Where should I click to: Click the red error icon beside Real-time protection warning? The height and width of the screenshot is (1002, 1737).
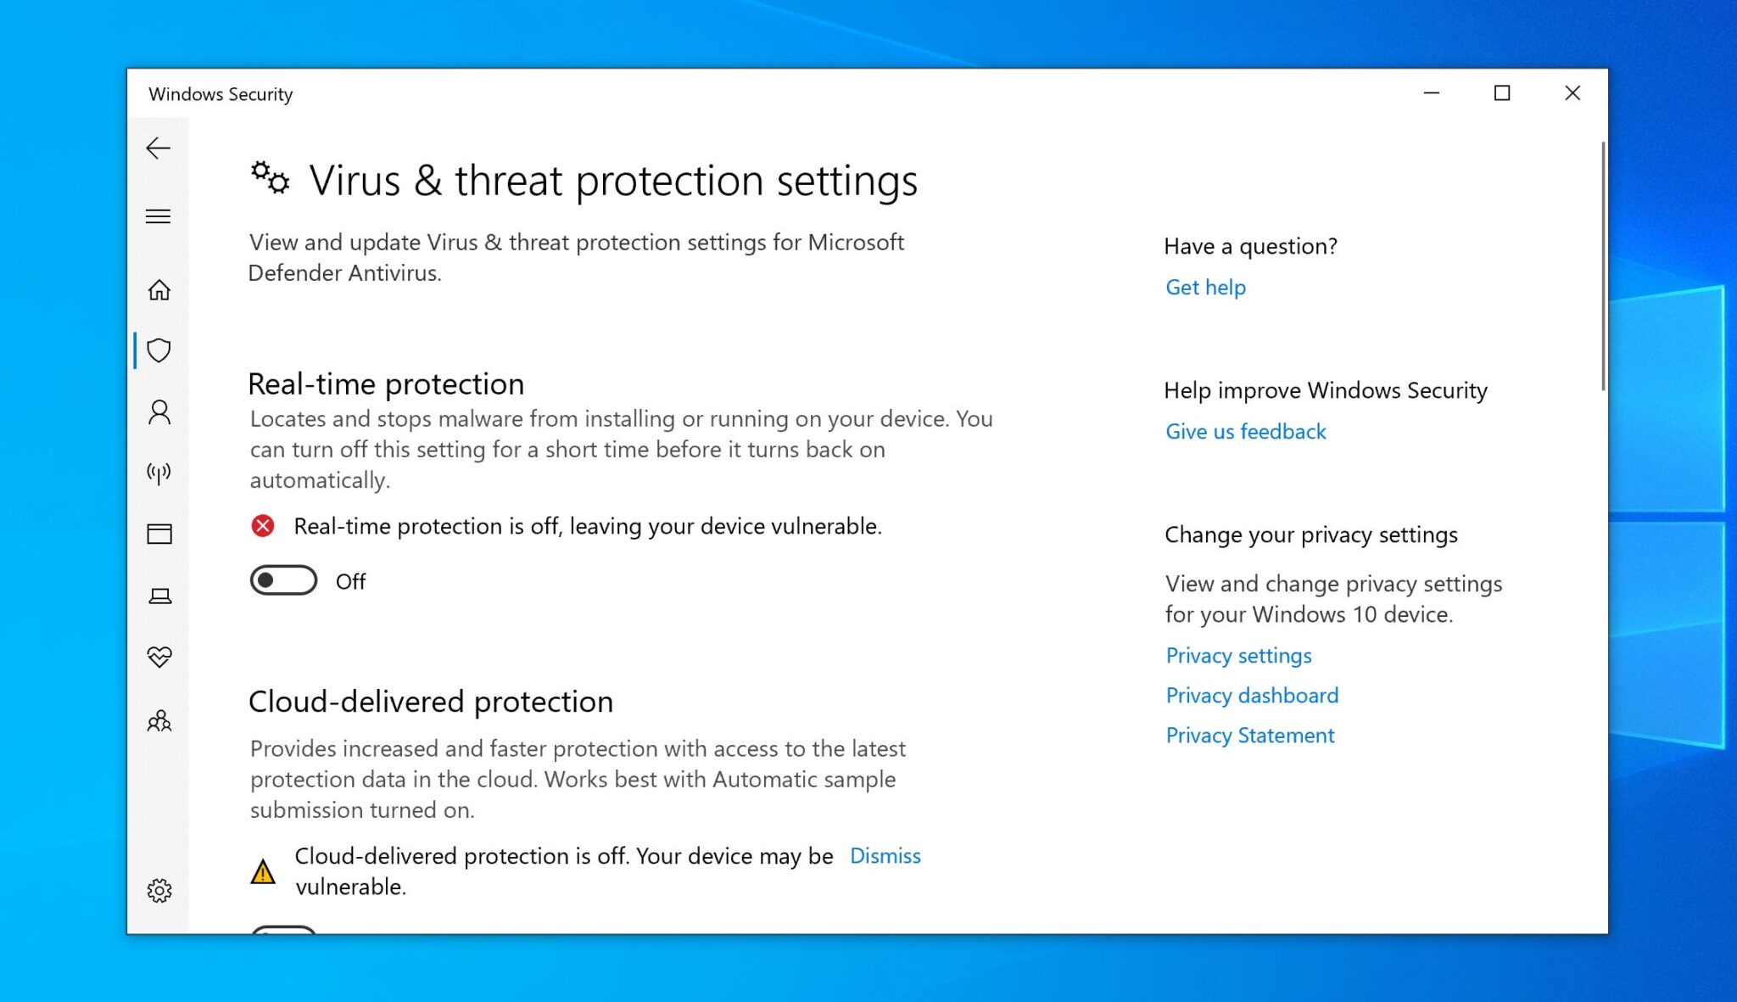[264, 525]
